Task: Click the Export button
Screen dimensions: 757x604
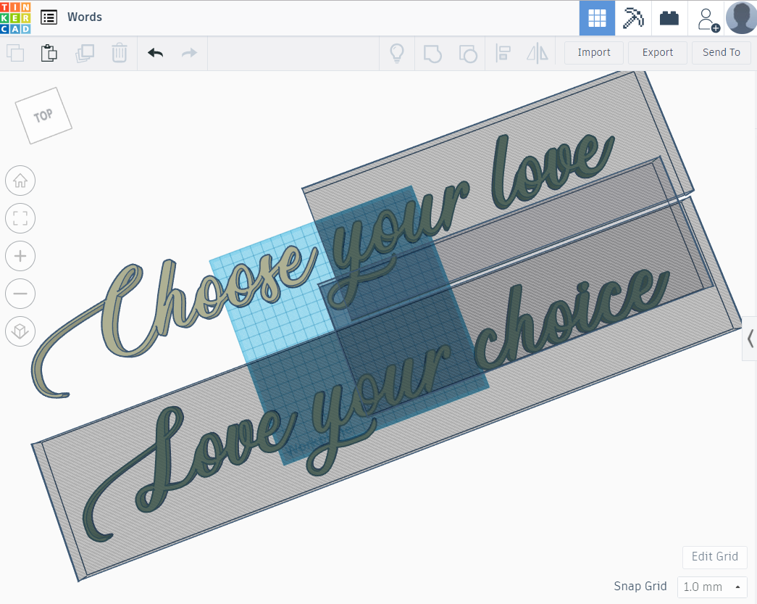Action: [x=658, y=53]
